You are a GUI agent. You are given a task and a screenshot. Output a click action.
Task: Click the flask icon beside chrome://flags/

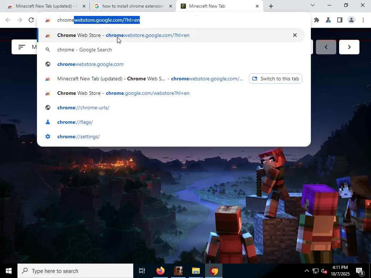[48, 122]
